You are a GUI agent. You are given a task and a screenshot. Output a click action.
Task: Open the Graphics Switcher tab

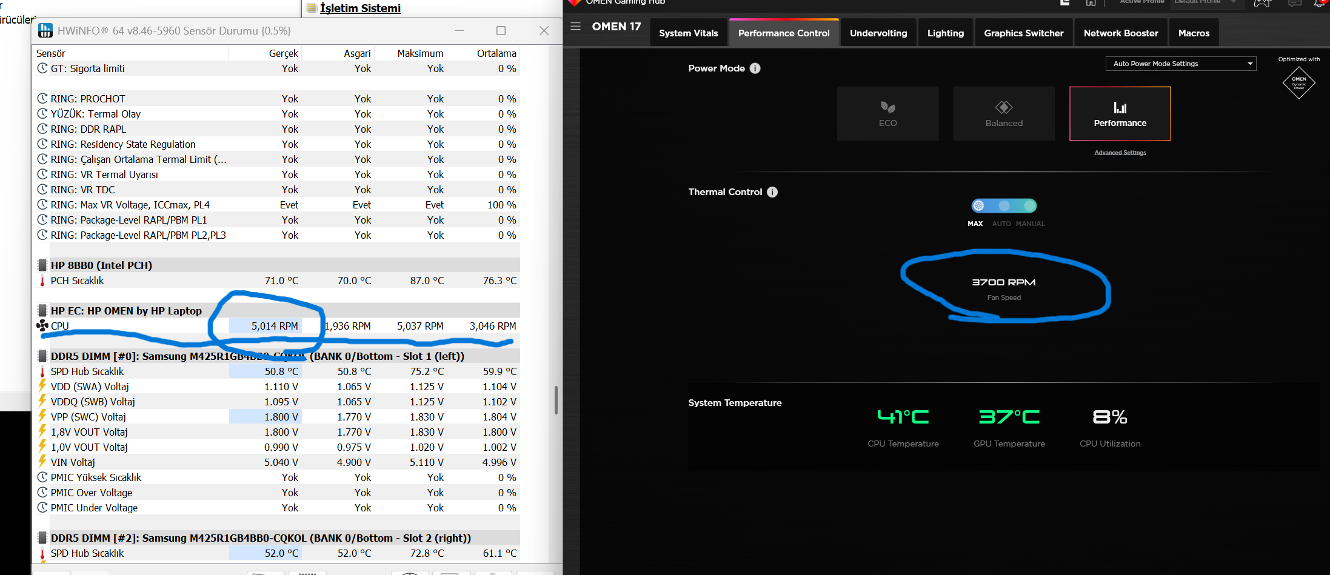point(1024,33)
